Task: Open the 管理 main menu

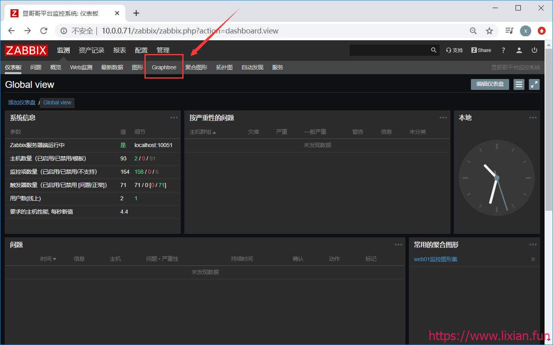Action: (x=163, y=50)
